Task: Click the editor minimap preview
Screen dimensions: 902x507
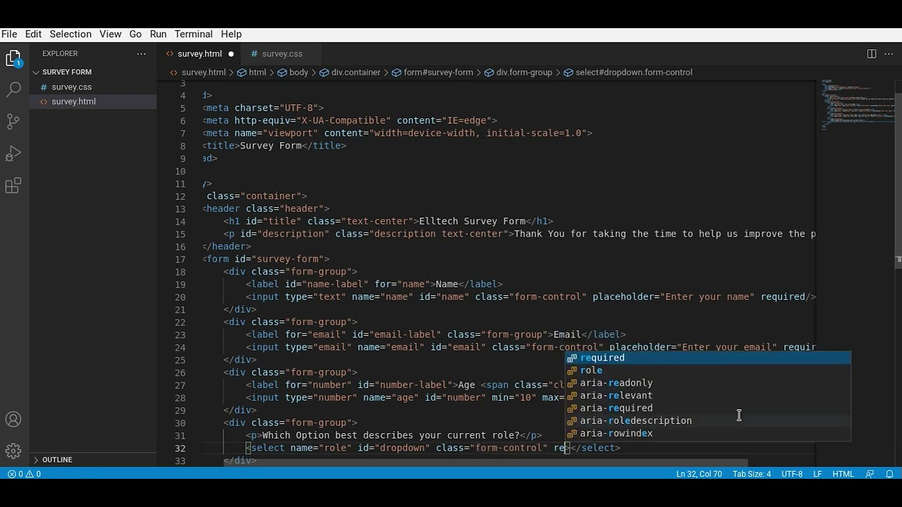Action: [x=858, y=106]
